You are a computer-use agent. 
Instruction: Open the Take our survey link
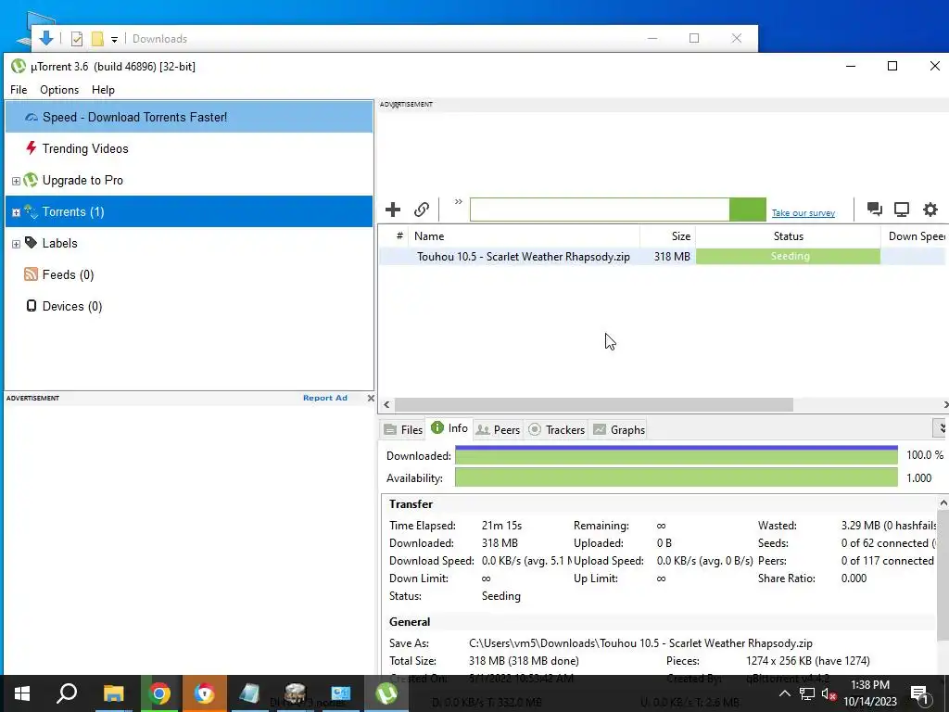click(803, 212)
